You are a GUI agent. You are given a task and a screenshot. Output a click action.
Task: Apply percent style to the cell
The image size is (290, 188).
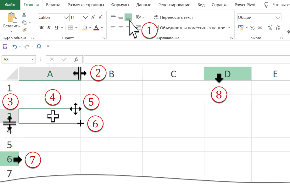(252, 28)
